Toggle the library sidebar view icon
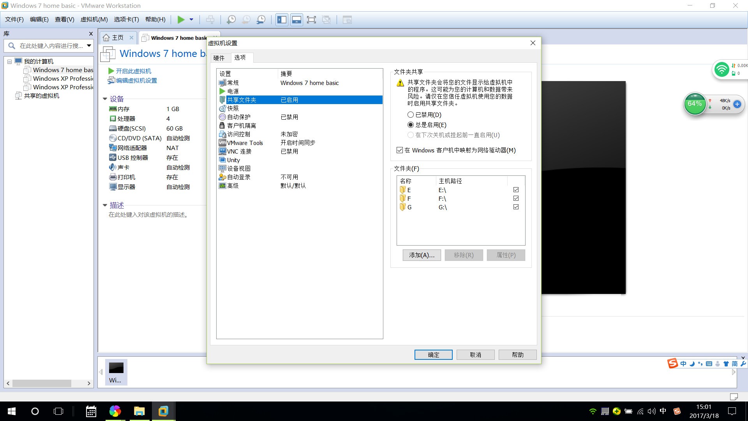Image resolution: width=748 pixels, height=421 pixels. pos(282,19)
